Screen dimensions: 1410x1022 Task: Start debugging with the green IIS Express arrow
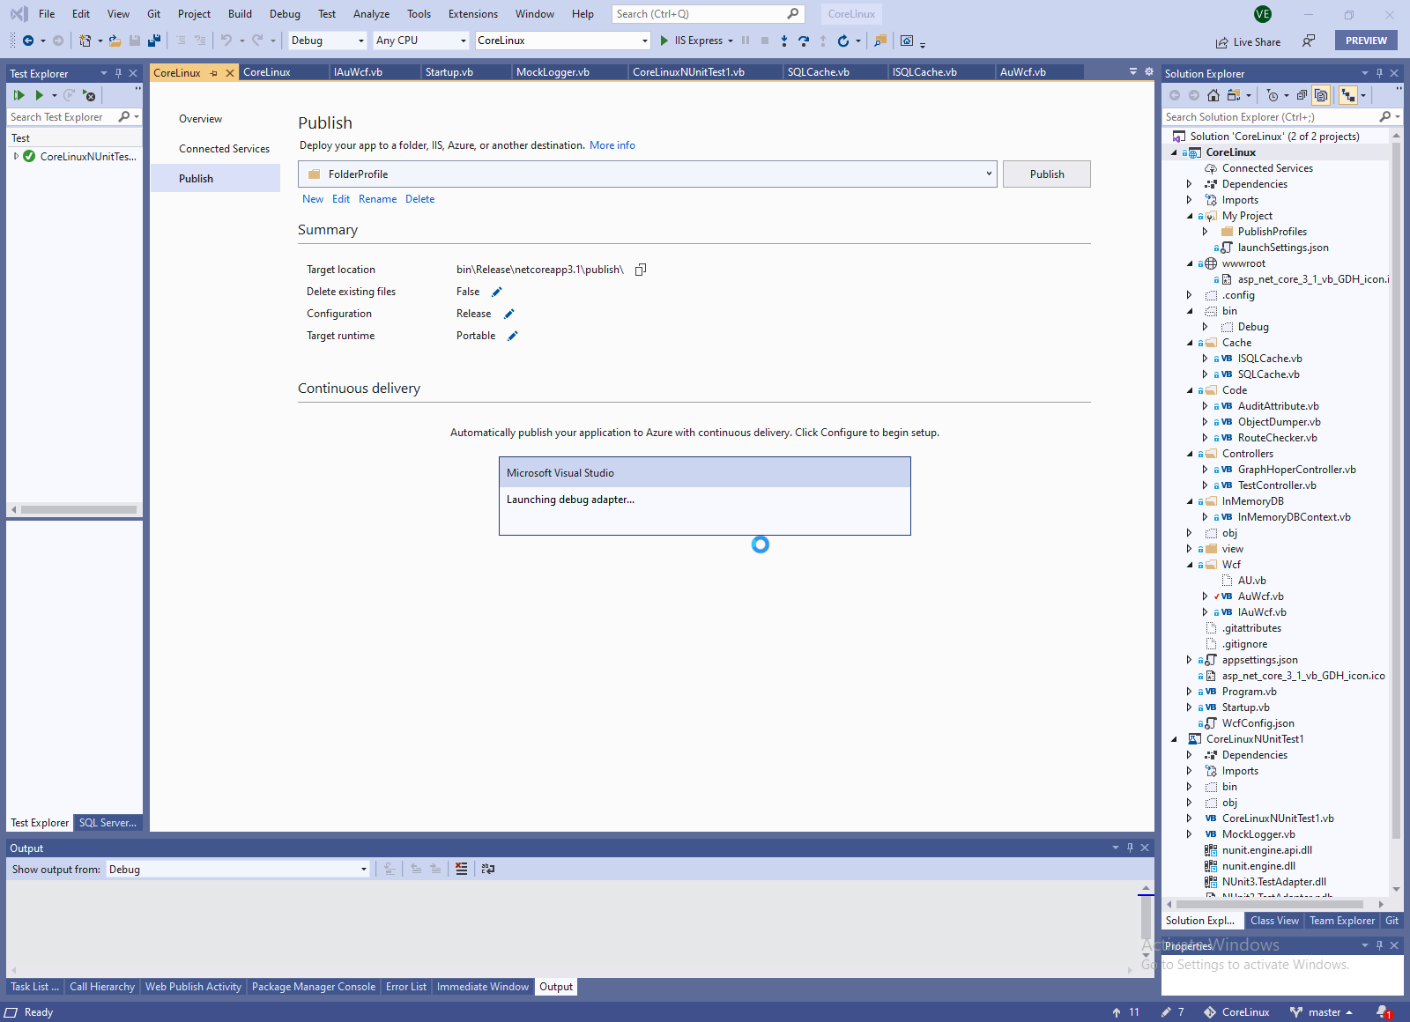click(x=664, y=41)
